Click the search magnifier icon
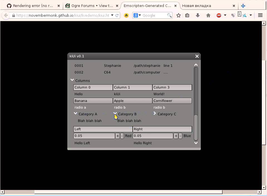The width and height of the screenshot is (267, 196). click(x=169, y=15)
